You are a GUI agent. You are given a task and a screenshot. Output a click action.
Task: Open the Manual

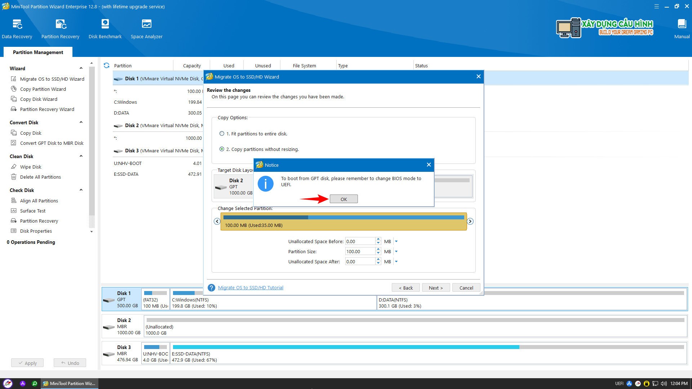pyautogui.click(x=682, y=29)
